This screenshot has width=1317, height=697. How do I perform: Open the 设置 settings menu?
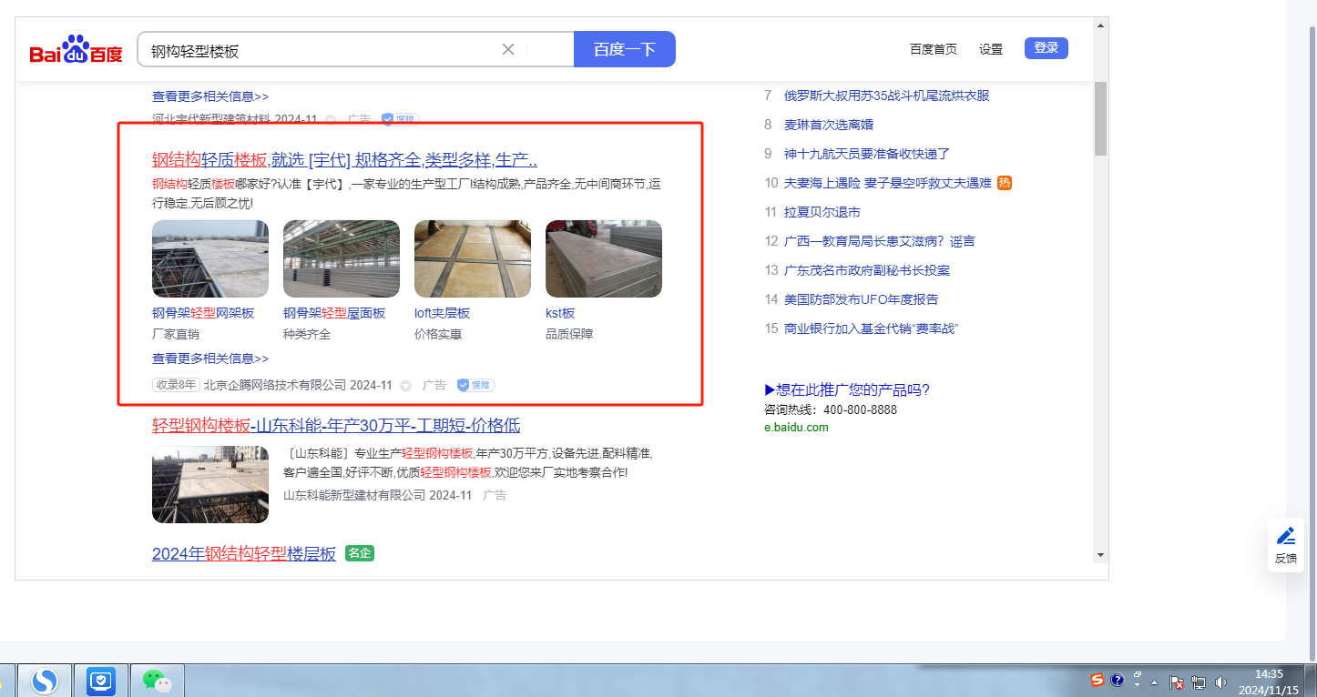click(991, 49)
